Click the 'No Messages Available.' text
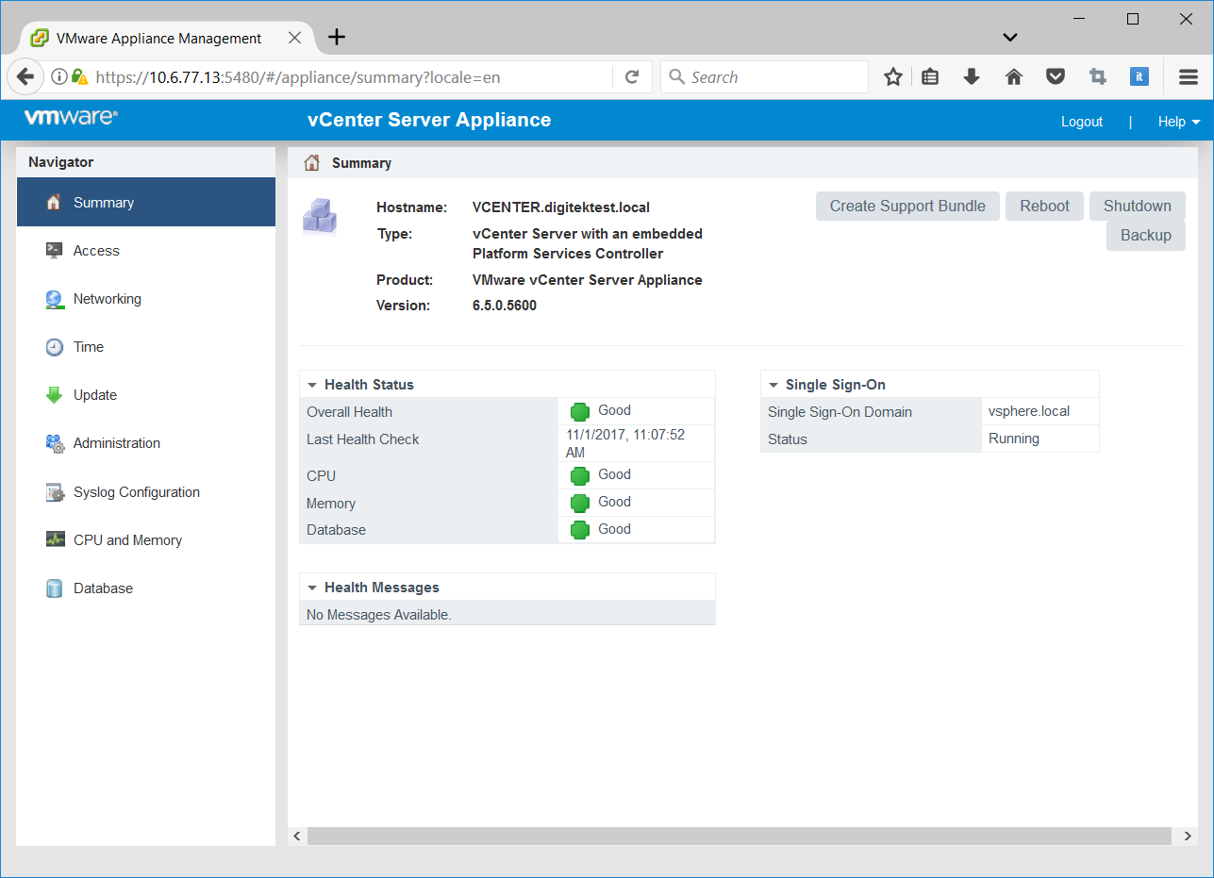 [x=379, y=615]
